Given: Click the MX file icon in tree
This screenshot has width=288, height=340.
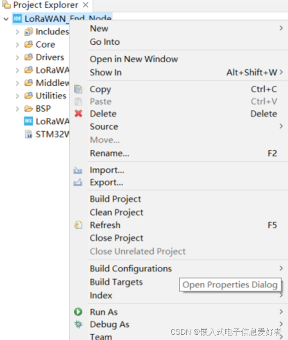Looking at the screenshot, I should pyautogui.click(x=28, y=121).
